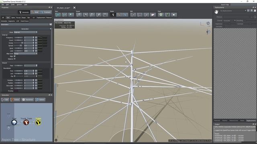
Task: Collapse the Generation section header arrow
Action: (x=51, y=29)
